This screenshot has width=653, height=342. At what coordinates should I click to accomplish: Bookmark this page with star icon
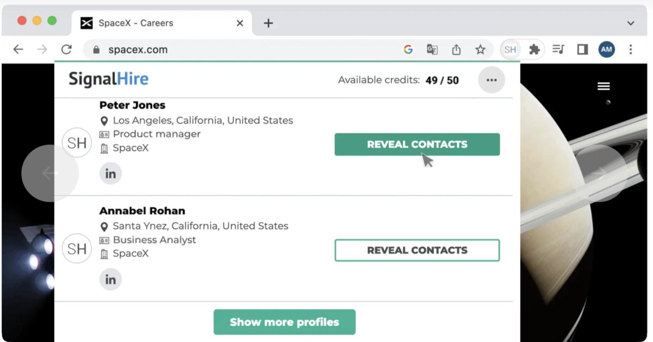point(480,49)
